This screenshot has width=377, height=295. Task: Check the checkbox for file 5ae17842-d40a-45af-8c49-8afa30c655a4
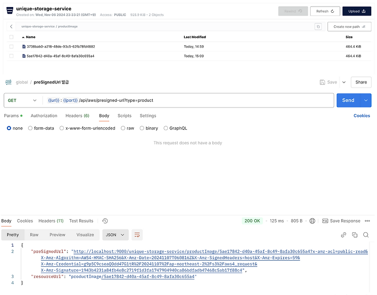pos(11,55)
